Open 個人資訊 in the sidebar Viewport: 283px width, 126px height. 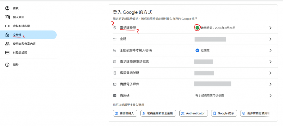tap(28, 17)
